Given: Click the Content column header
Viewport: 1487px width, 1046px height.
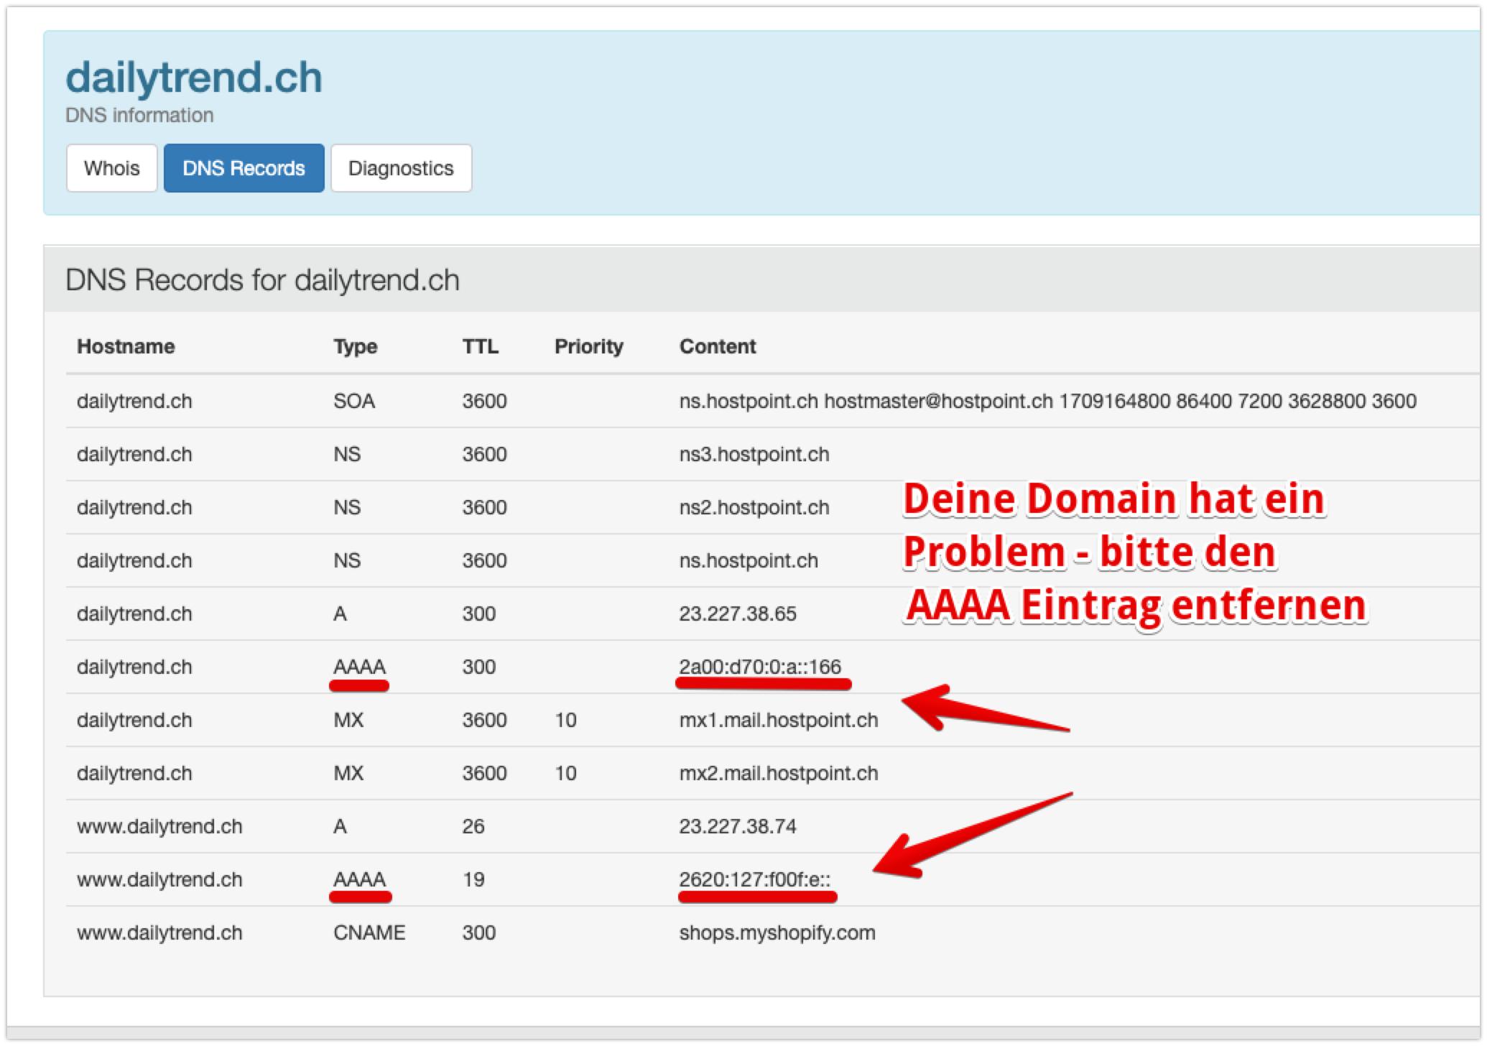Looking at the screenshot, I should (717, 346).
